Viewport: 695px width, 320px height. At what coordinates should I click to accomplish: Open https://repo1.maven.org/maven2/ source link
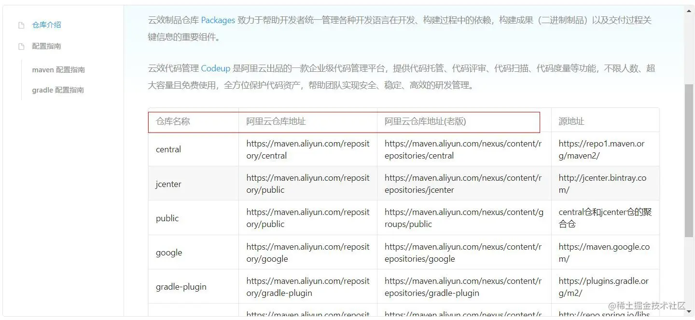(x=605, y=149)
